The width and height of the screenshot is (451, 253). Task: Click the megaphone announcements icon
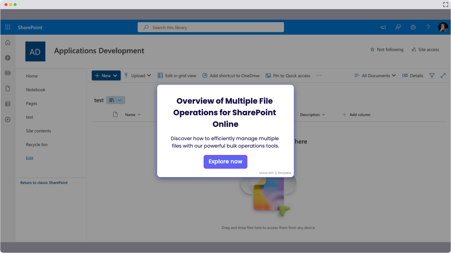pos(383,27)
